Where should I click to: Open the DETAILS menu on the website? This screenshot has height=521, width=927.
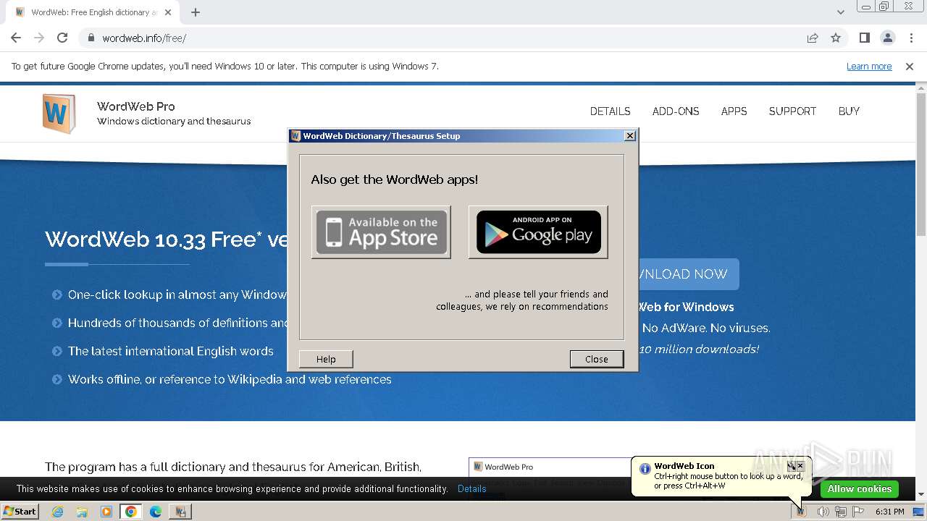pyautogui.click(x=610, y=111)
